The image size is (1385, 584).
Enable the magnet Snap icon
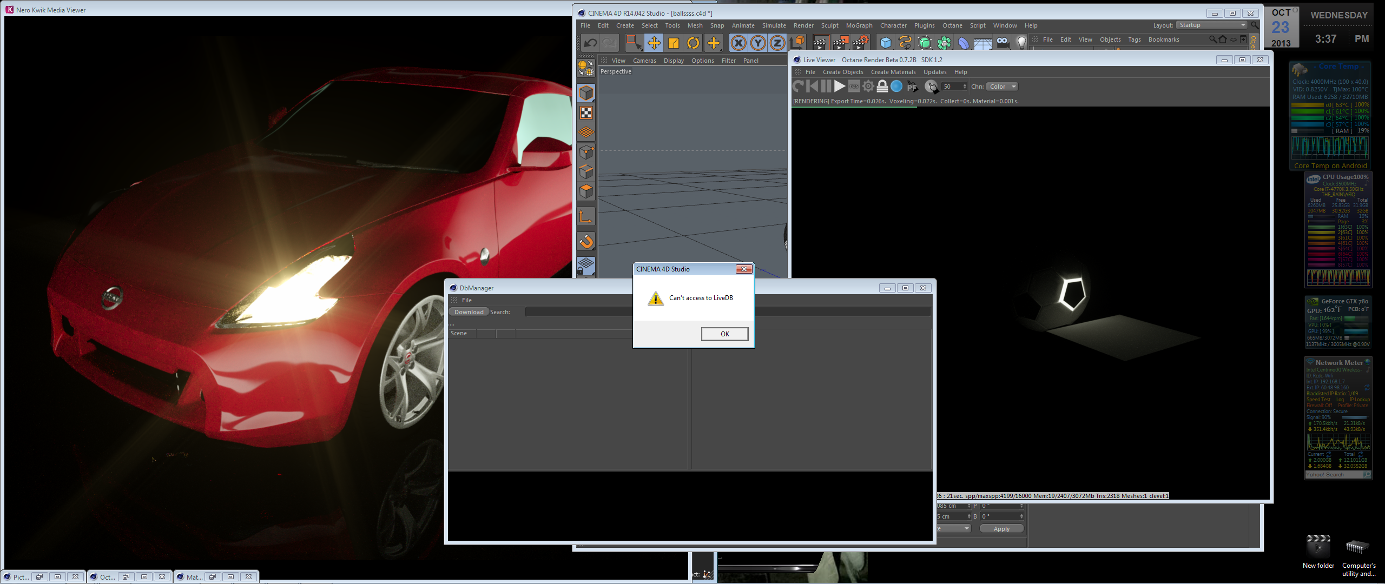click(586, 241)
